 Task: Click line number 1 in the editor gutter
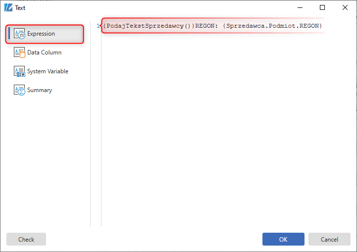(98, 26)
